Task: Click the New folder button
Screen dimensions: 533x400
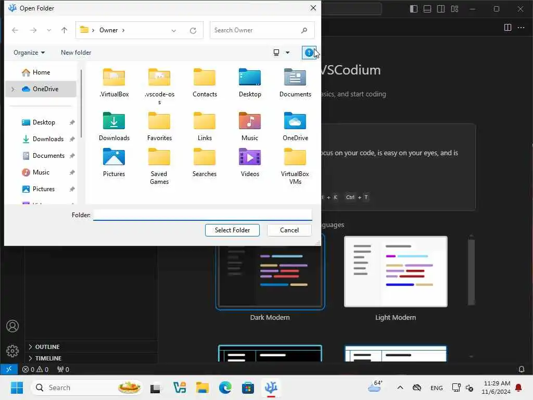Action: [76, 53]
